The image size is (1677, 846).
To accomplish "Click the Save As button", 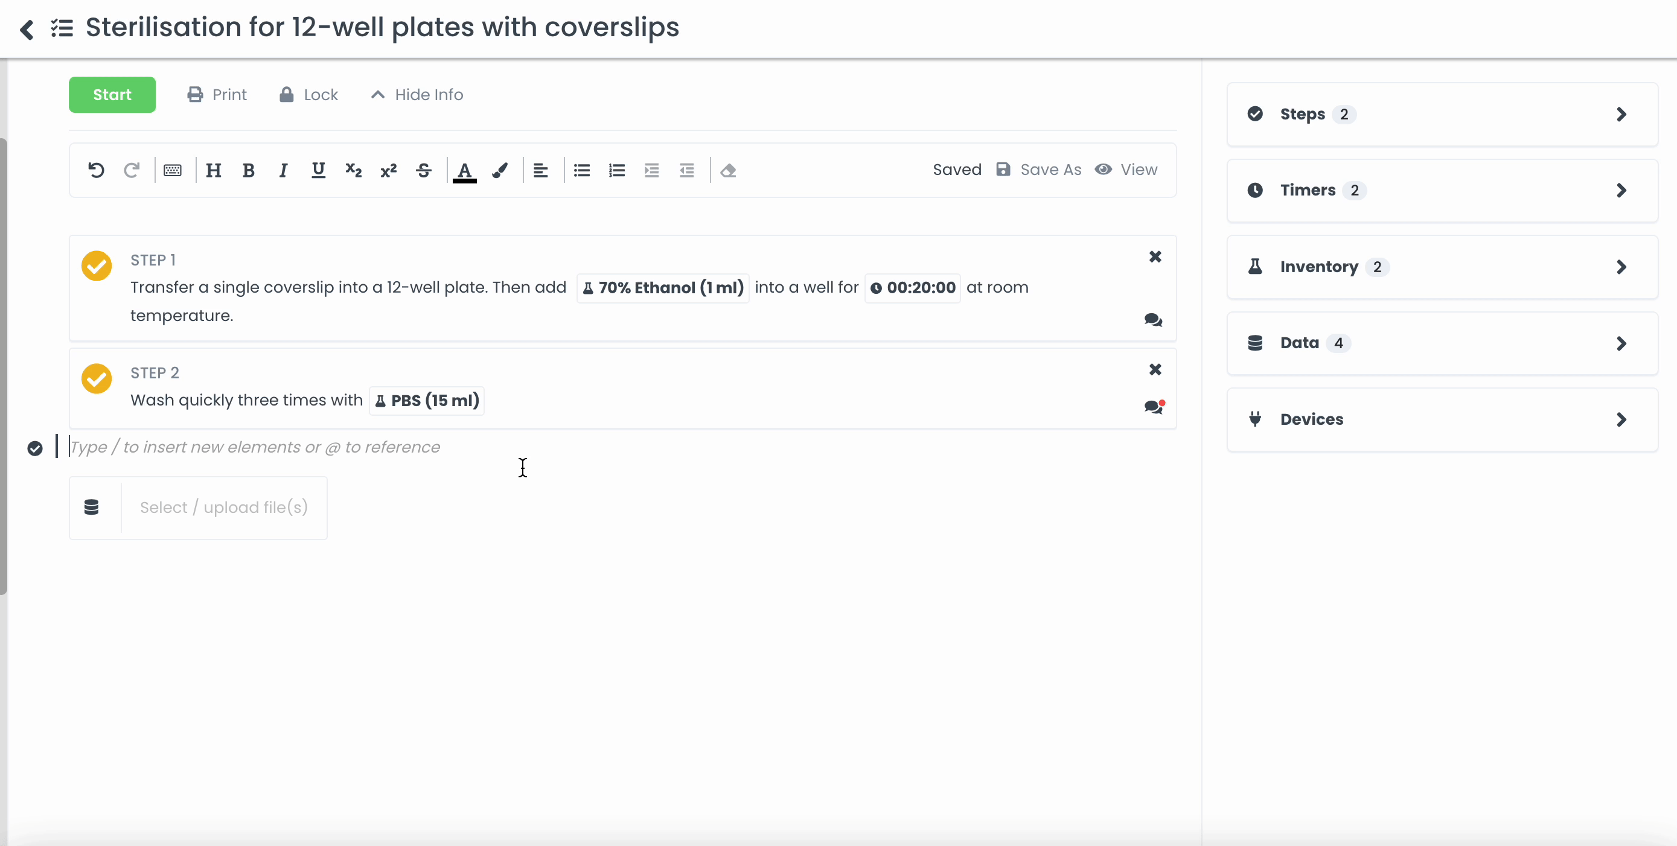I will [x=1039, y=170].
